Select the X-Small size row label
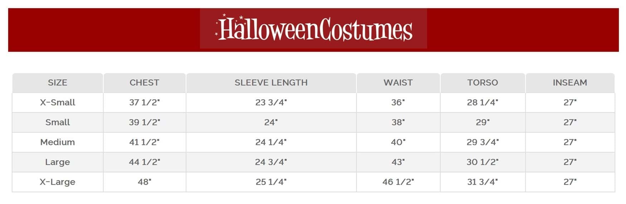The height and width of the screenshot is (204, 626). [58, 103]
